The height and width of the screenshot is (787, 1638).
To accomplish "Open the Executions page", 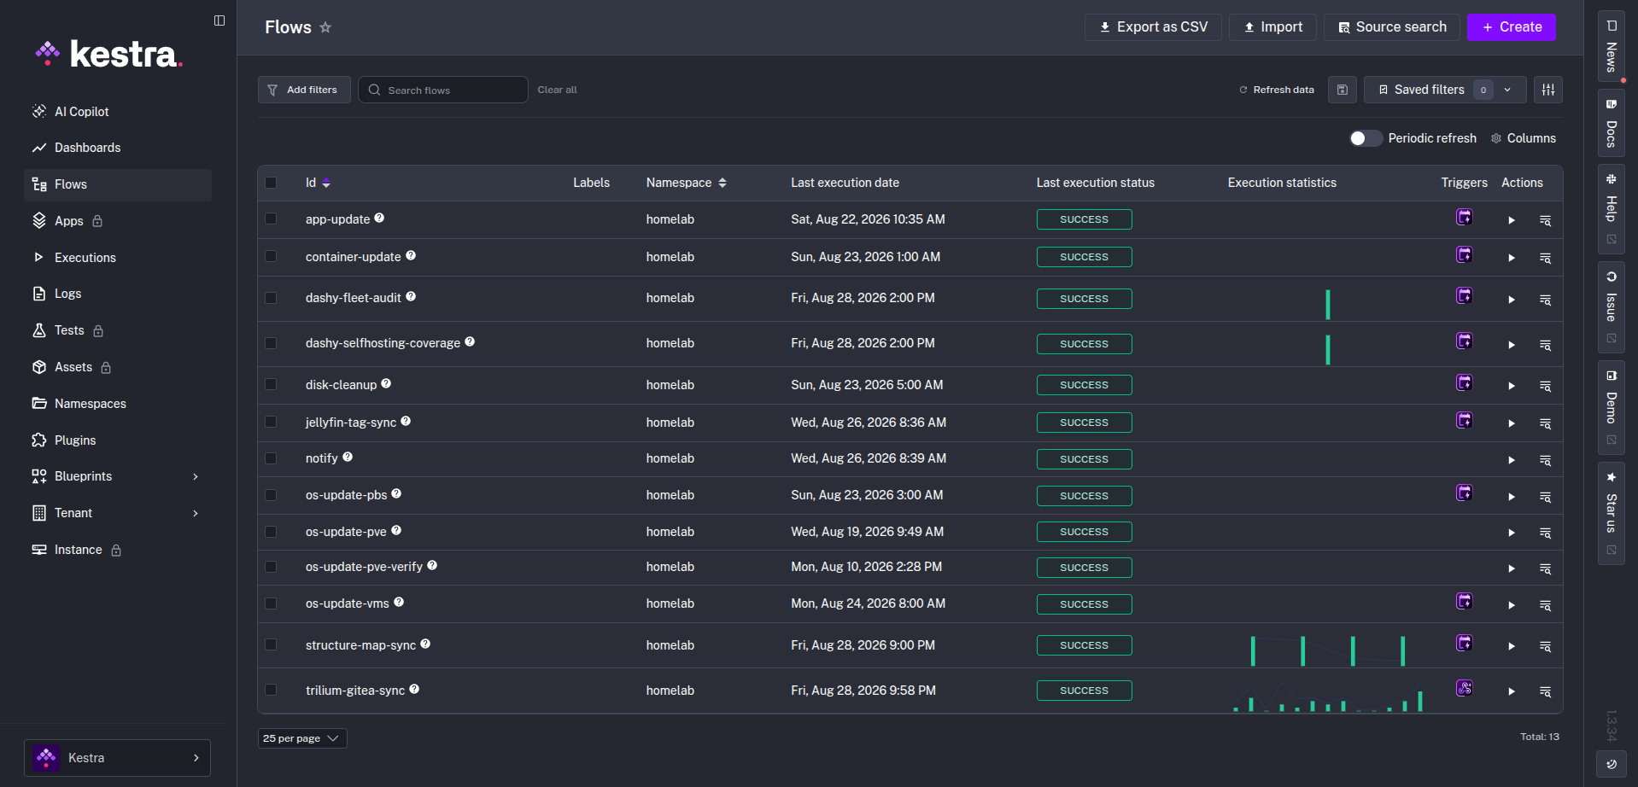I will [118, 258].
